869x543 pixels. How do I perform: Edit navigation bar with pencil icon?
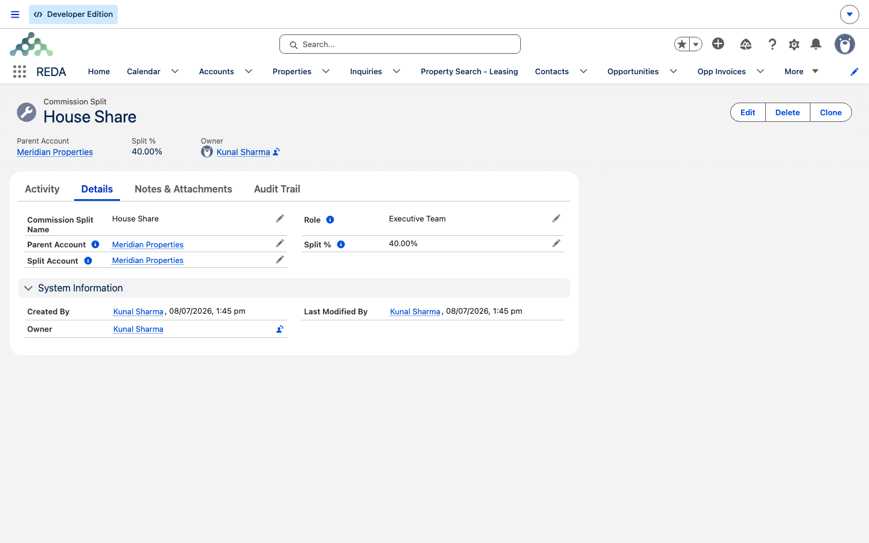[855, 72]
